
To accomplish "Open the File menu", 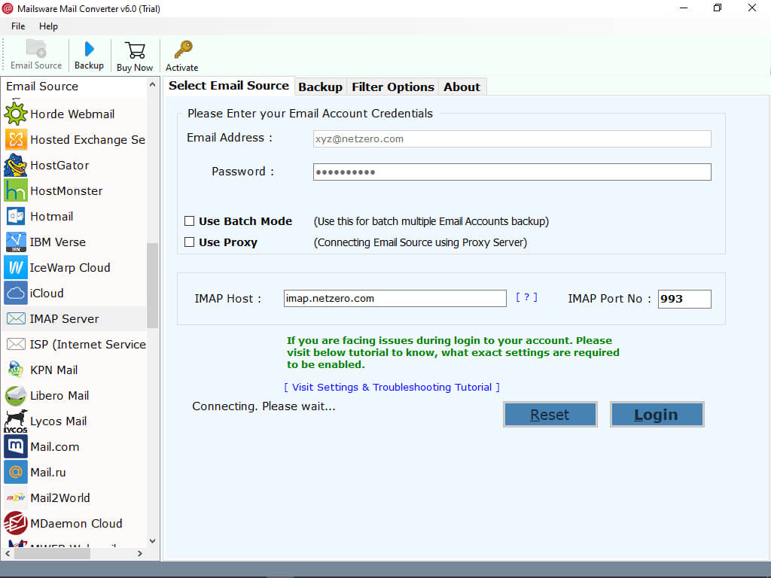I will pos(18,26).
